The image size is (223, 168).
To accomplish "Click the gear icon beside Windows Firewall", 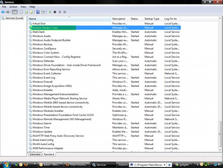I will (x=30, y=82).
